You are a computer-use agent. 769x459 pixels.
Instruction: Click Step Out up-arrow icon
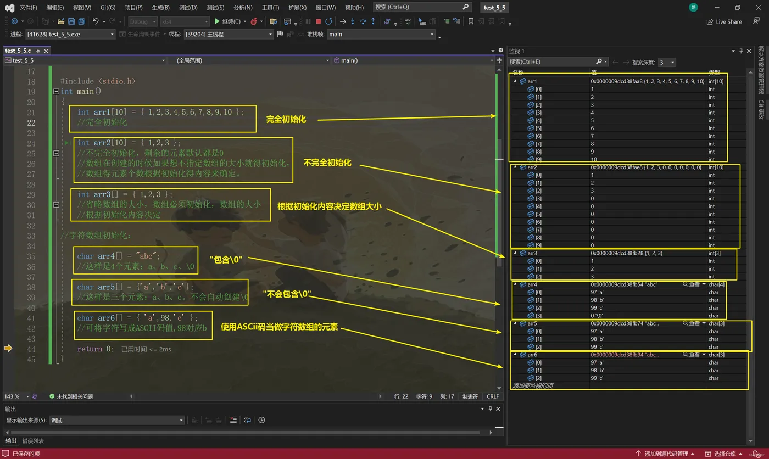point(374,21)
